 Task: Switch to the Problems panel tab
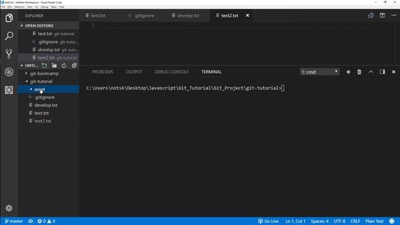pos(102,72)
